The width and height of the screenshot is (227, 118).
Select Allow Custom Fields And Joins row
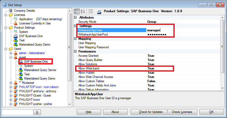[x=149, y=85]
